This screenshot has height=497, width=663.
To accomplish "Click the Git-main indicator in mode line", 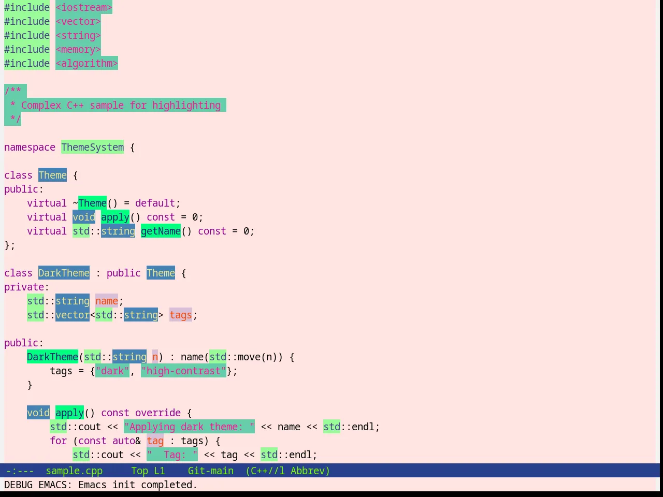I will tap(211, 471).
